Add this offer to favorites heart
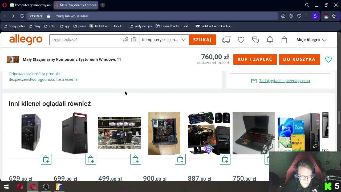The height and width of the screenshot is (192, 341). 328,59
